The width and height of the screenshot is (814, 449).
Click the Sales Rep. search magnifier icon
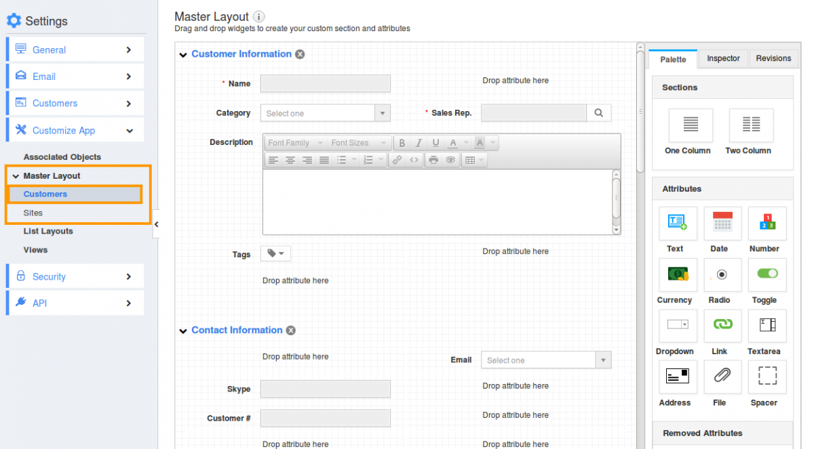point(598,113)
